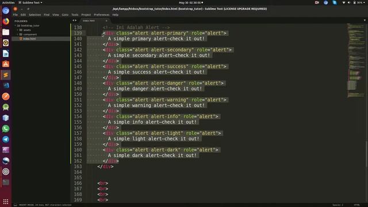
Task: Select index.html in the sidebar
Action: pyautogui.click(x=41, y=39)
